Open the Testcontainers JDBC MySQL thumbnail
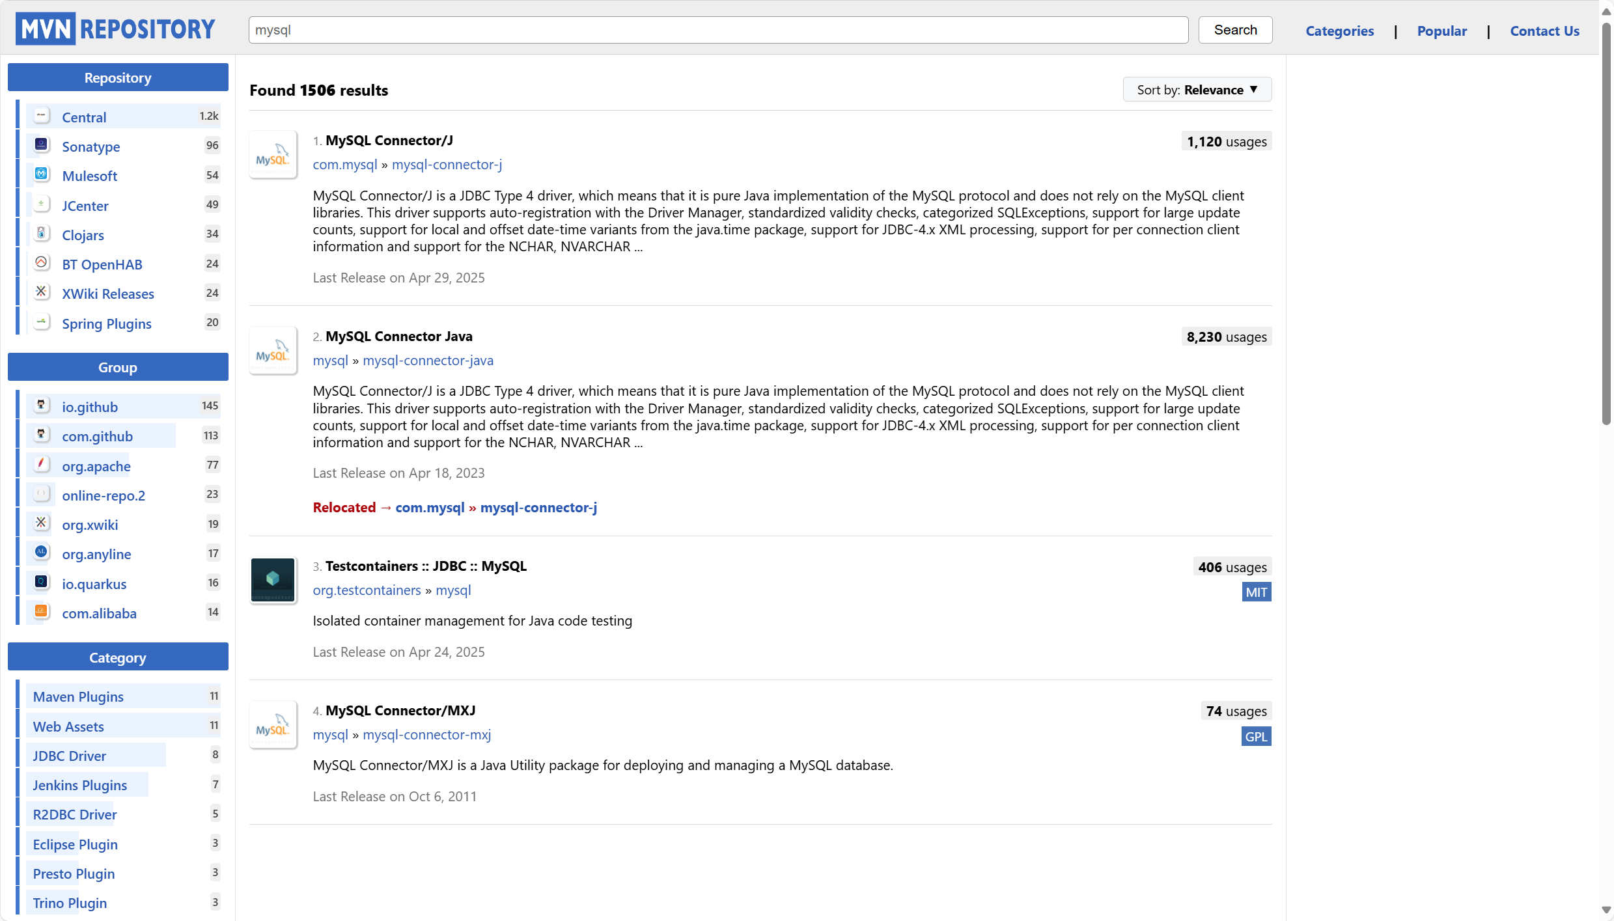 pyautogui.click(x=273, y=580)
